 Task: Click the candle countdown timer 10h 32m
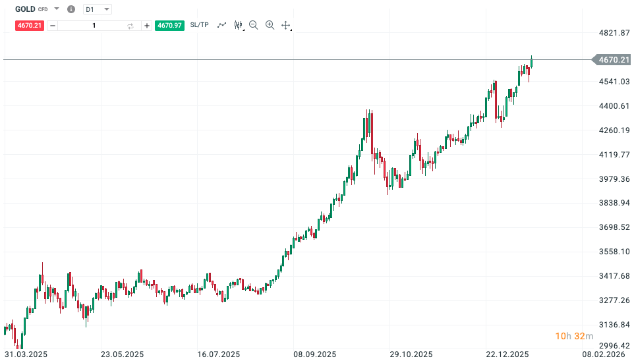tap(569, 337)
